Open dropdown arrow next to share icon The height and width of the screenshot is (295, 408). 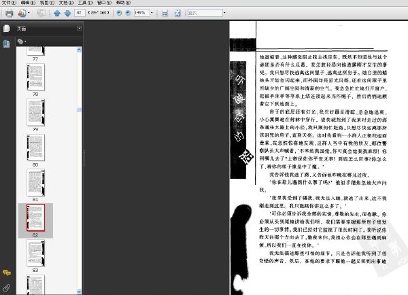[29, 13]
